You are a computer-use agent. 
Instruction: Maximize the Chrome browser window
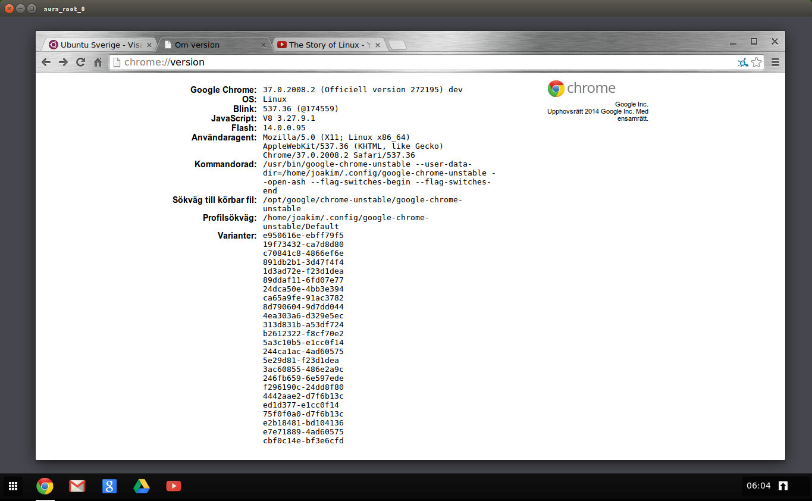pos(754,41)
